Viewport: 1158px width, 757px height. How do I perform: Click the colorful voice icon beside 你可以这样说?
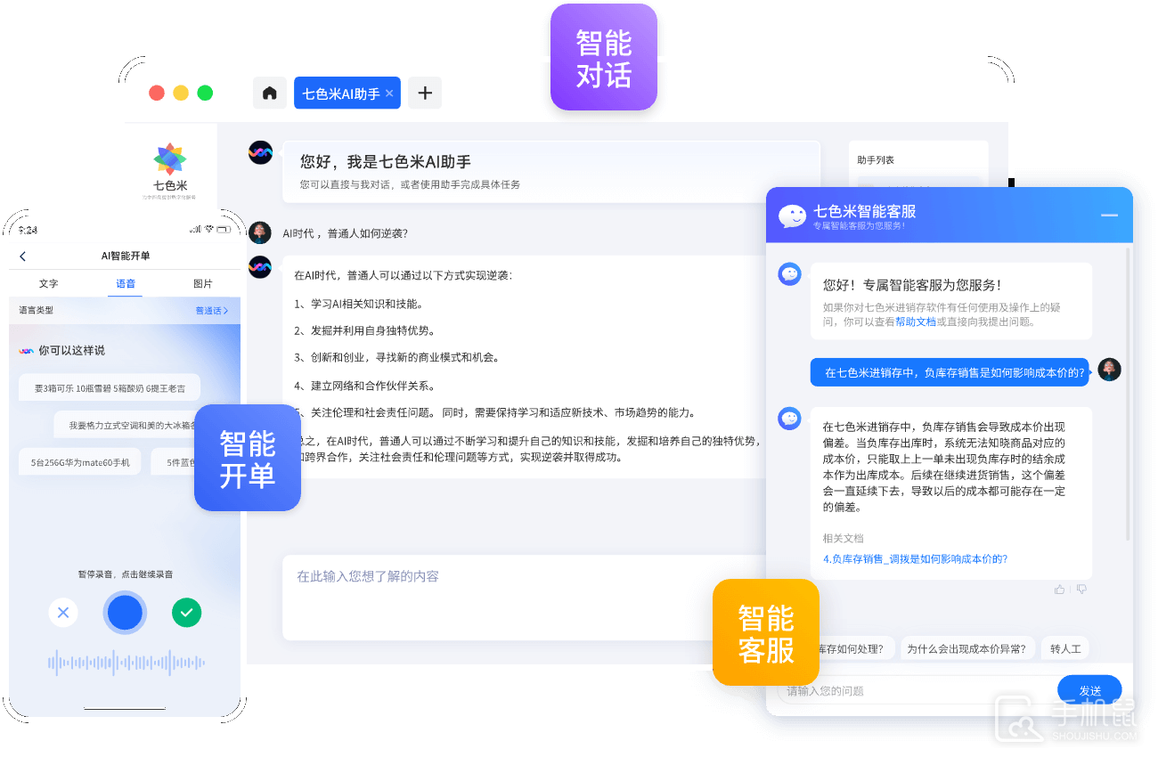point(29,349)
